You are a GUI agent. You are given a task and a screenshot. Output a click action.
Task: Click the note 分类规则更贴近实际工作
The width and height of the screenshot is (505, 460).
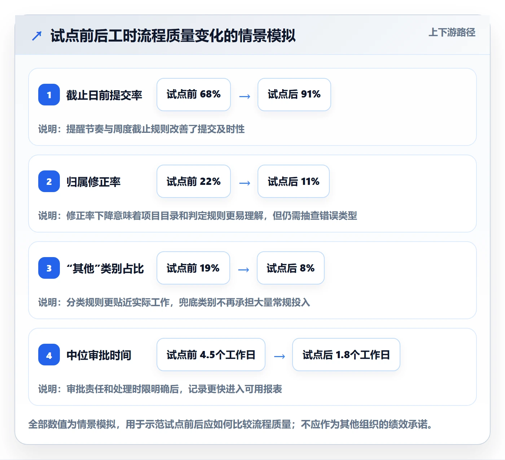tap(174, 302)
